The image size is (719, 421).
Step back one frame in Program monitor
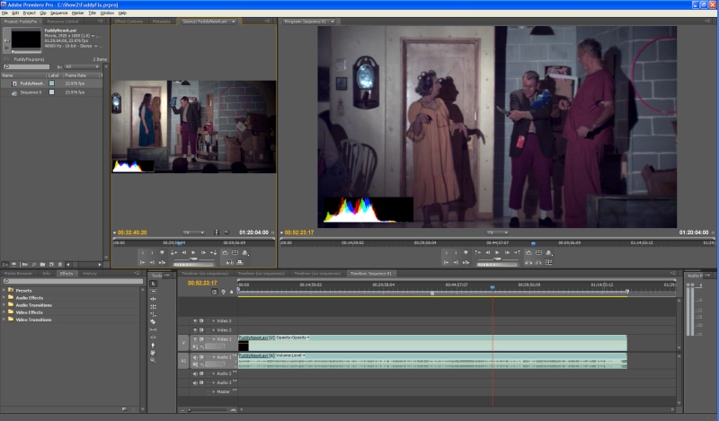[x=488, y=253]
